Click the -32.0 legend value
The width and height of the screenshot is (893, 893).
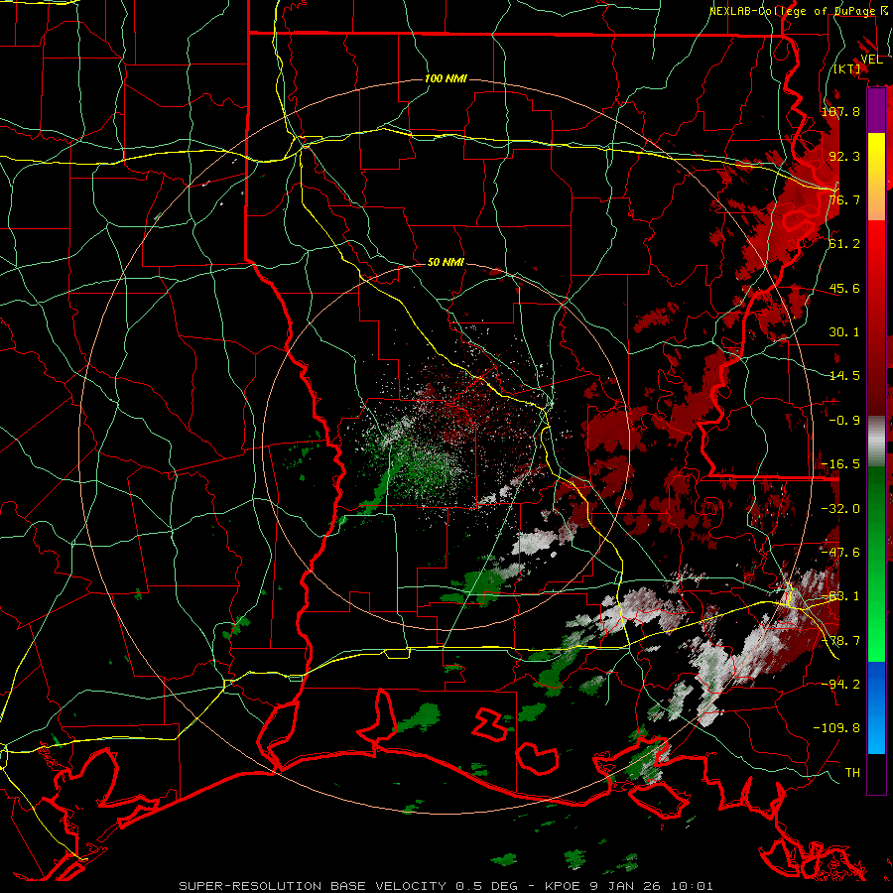(840, 508)
